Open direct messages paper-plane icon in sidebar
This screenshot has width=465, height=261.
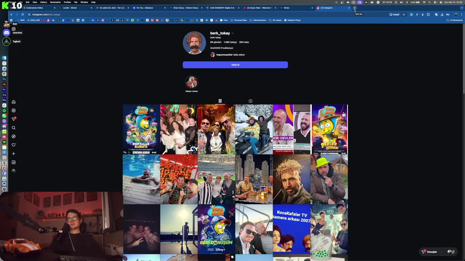point(13,119)
